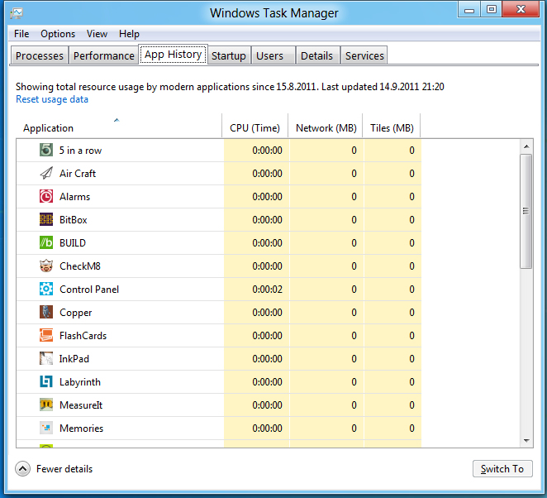Click the BitBox app icon
Screen dimensions: 547x498
coord(46,220)
